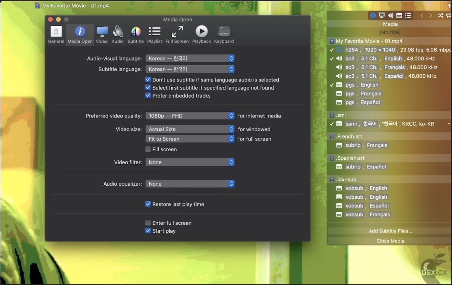Click the Media panel header
The width and height of the screenshot is (452, 285).
point(390,24)
